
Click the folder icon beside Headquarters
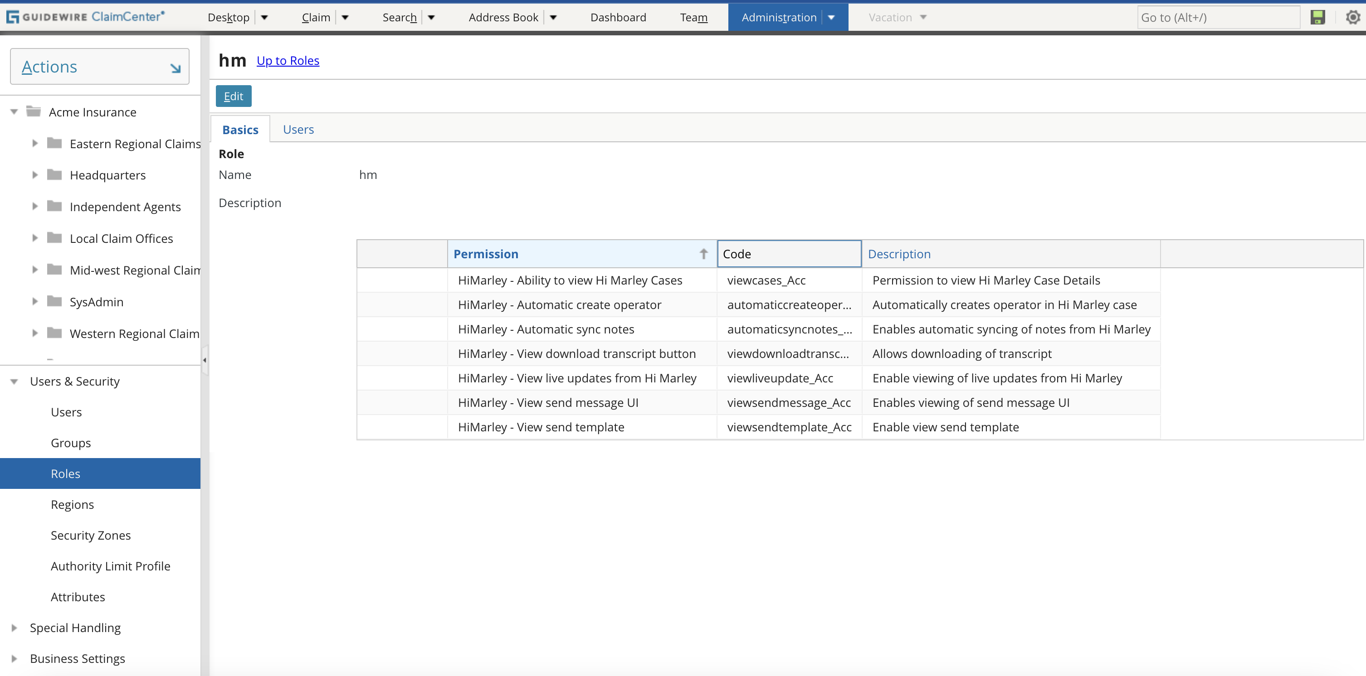pos(54,174)
